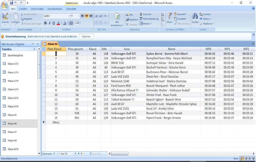Viewport: 257px width, 162px height.
Task: Close the Klasse A6 table window
Action: [253, 44]
